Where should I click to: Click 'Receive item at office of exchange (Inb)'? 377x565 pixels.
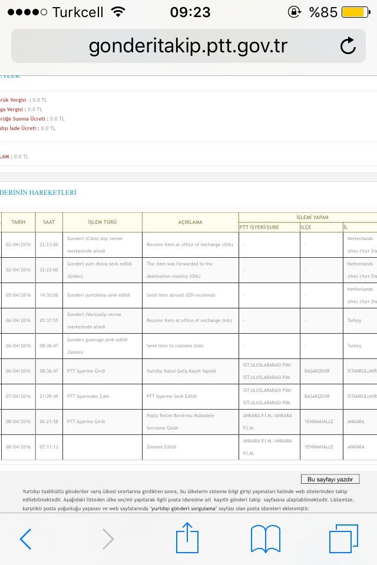click(x=190, y=320)
